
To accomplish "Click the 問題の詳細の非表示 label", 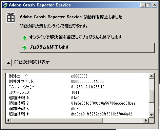I will tap(32, 62).
